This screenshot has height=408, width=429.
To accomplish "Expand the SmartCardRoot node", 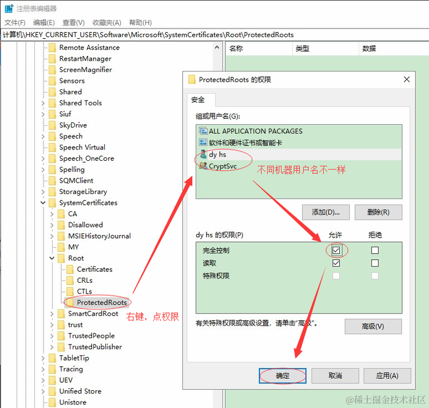I will [51, 314].
